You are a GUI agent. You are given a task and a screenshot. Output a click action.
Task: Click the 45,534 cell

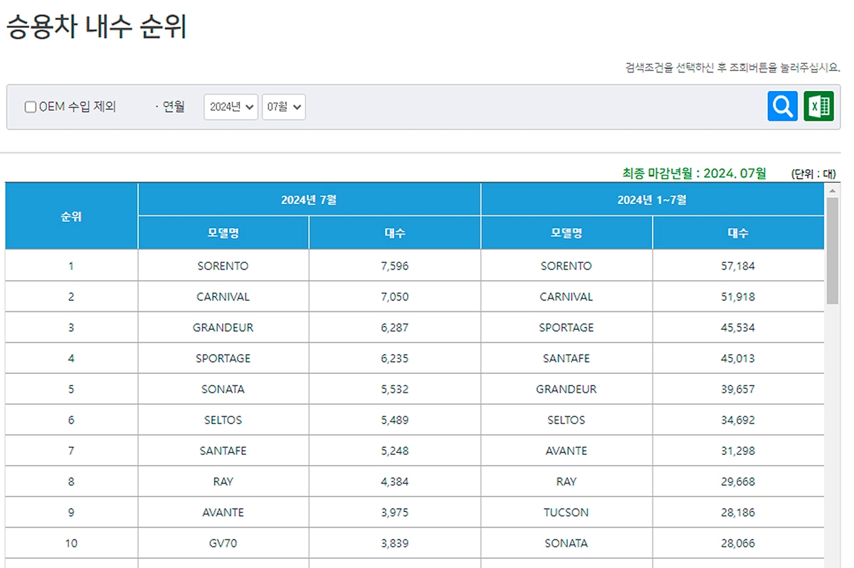click(738, 328)
